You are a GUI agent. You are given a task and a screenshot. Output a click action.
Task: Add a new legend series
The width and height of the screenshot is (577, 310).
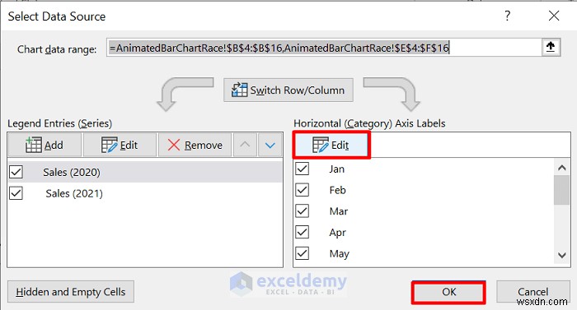45,145
